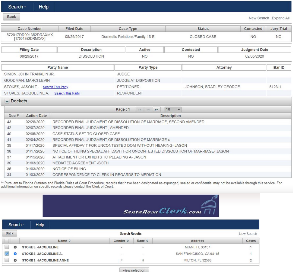The height and width of the screenshot is (272, 294).
Task: Click the judgment date 02/05/2020
Action: coord(254,56)
